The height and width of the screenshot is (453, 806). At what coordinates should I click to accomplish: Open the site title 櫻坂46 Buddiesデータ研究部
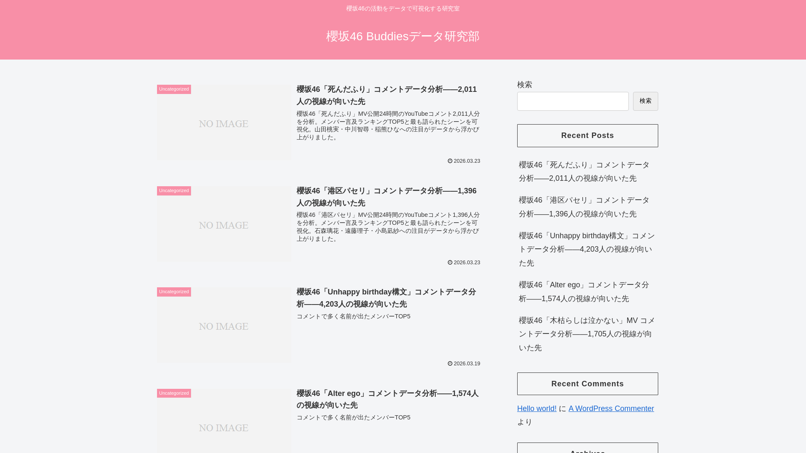click(403, 36)
